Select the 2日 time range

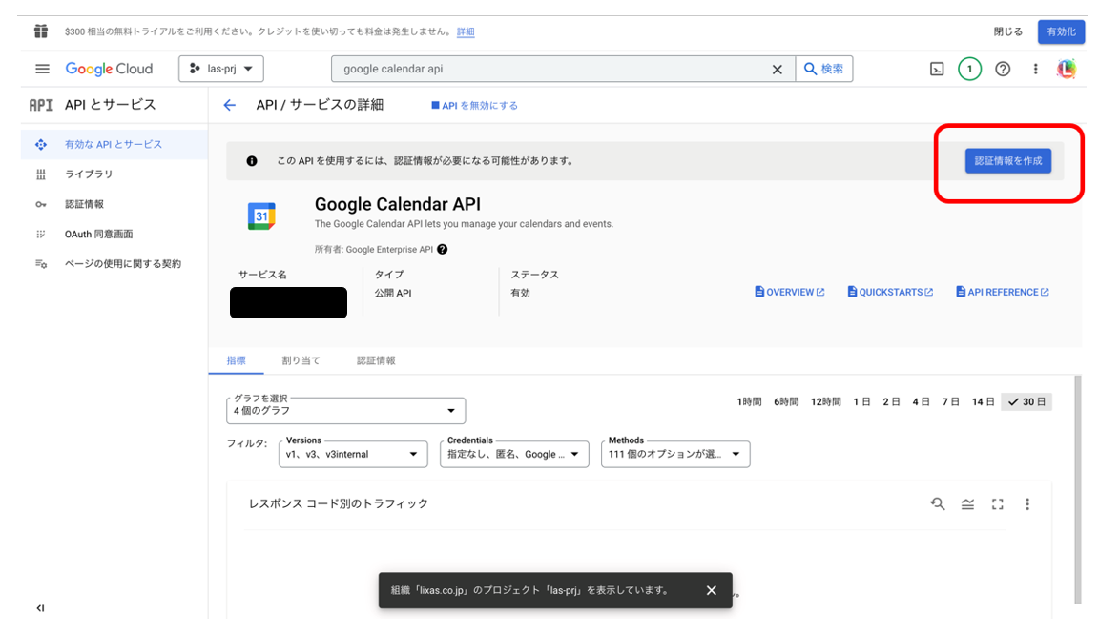coord(891,401)
